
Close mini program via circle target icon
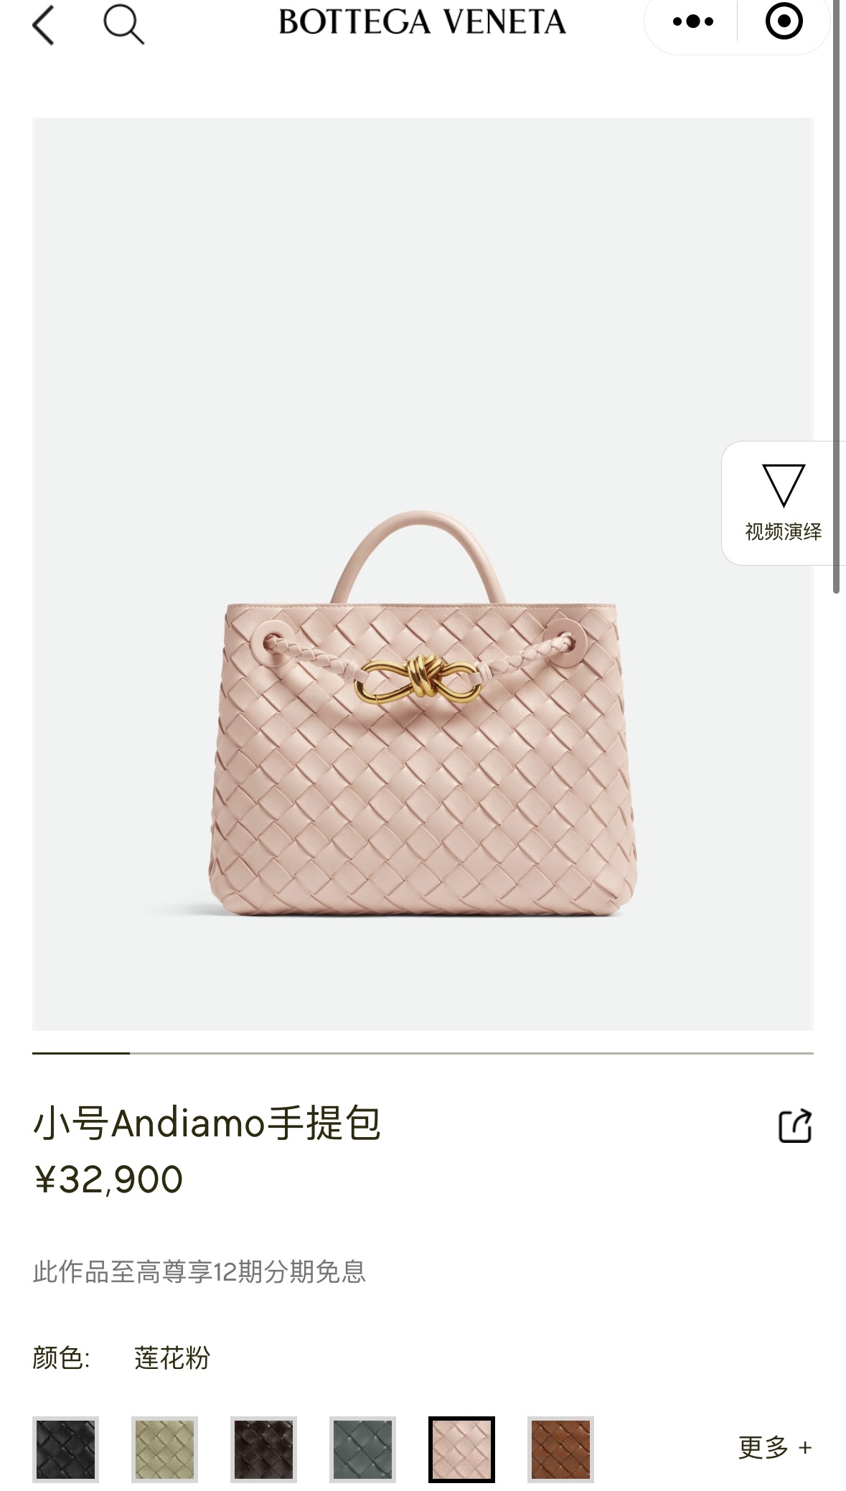coord(784,22)
